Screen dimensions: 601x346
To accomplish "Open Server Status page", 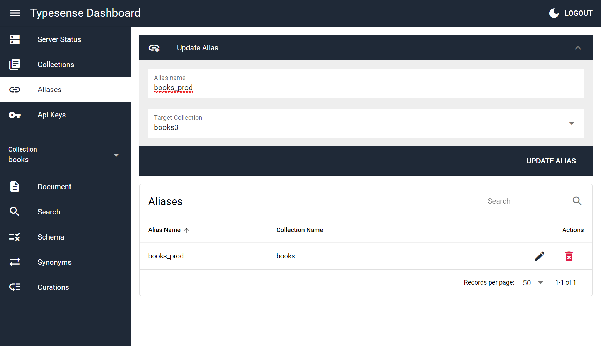I will point(65,39).
